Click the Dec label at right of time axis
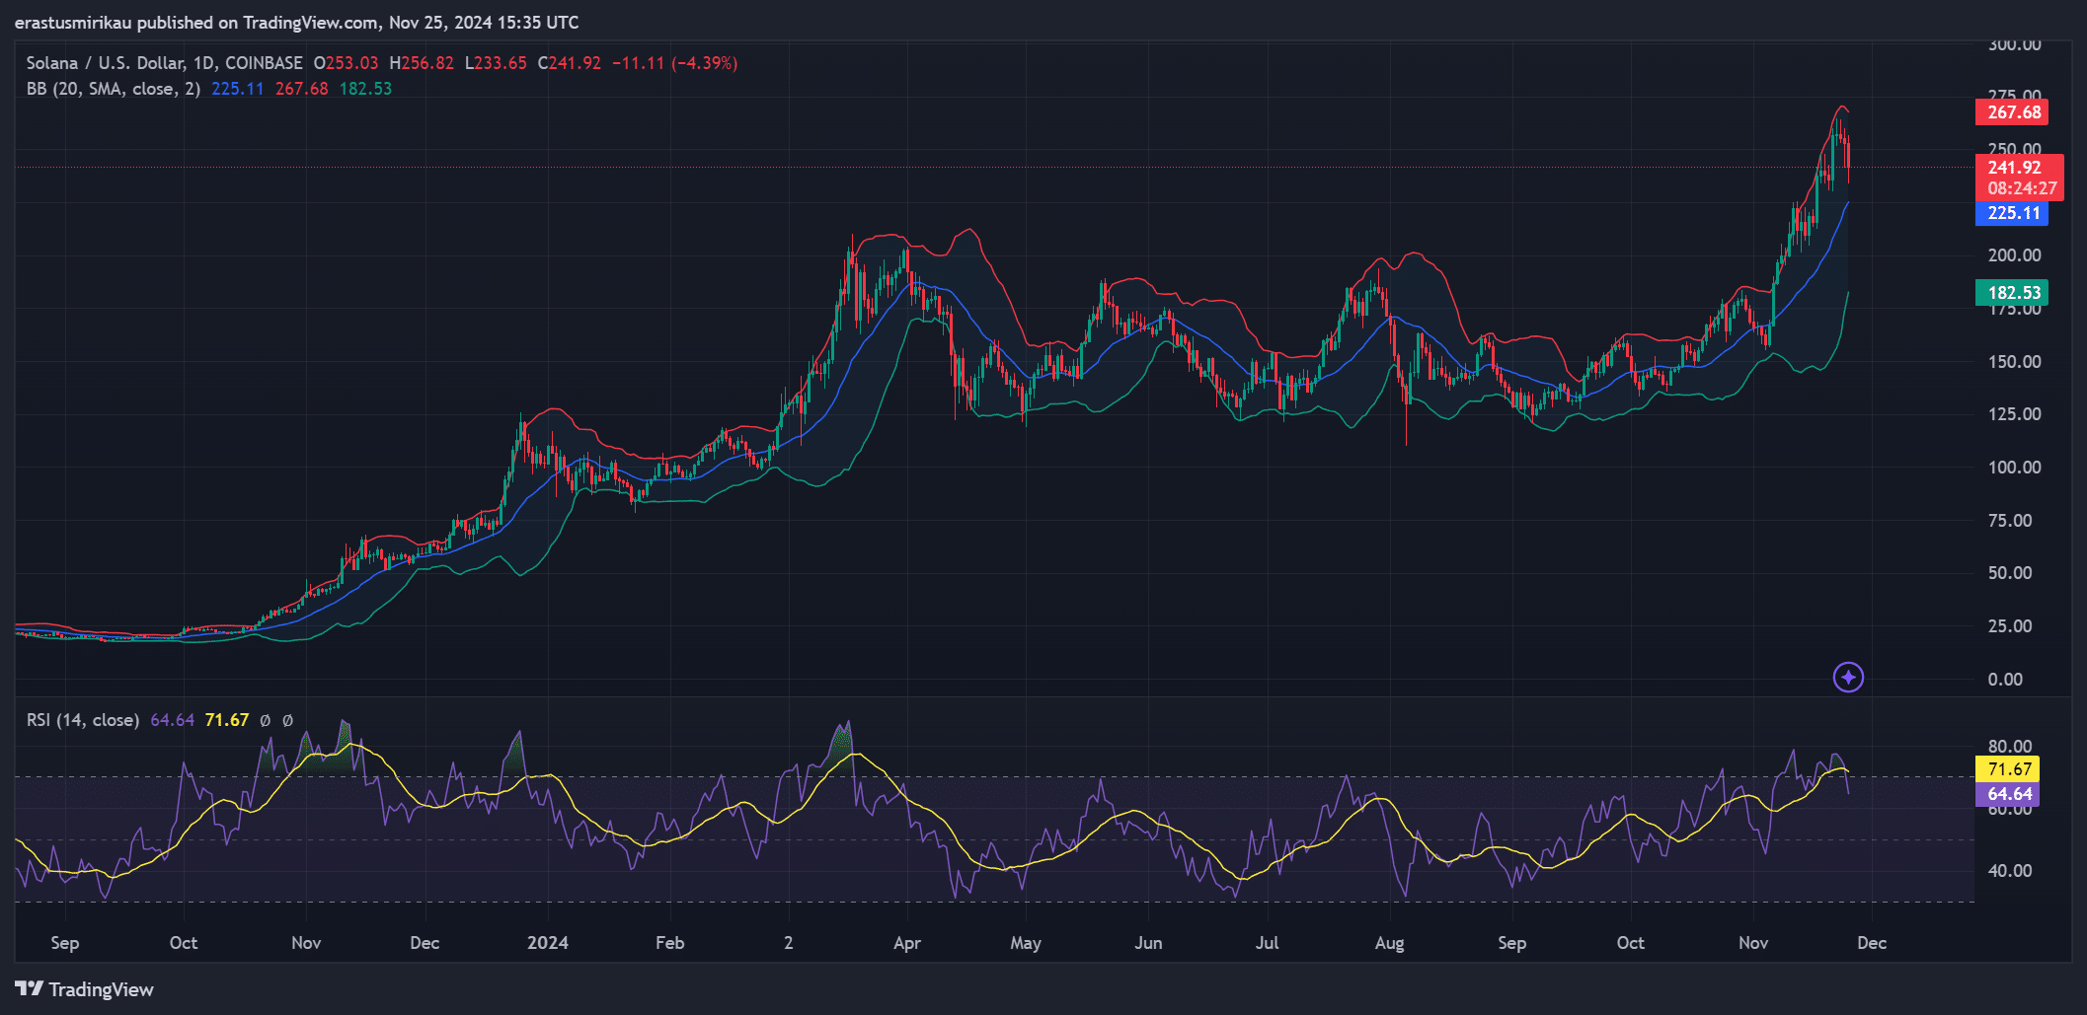The image size is (2087, 1015). 1872,943
